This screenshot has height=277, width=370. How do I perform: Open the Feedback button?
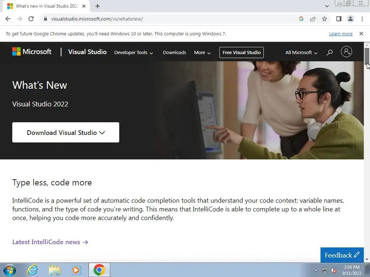[342, 255]
